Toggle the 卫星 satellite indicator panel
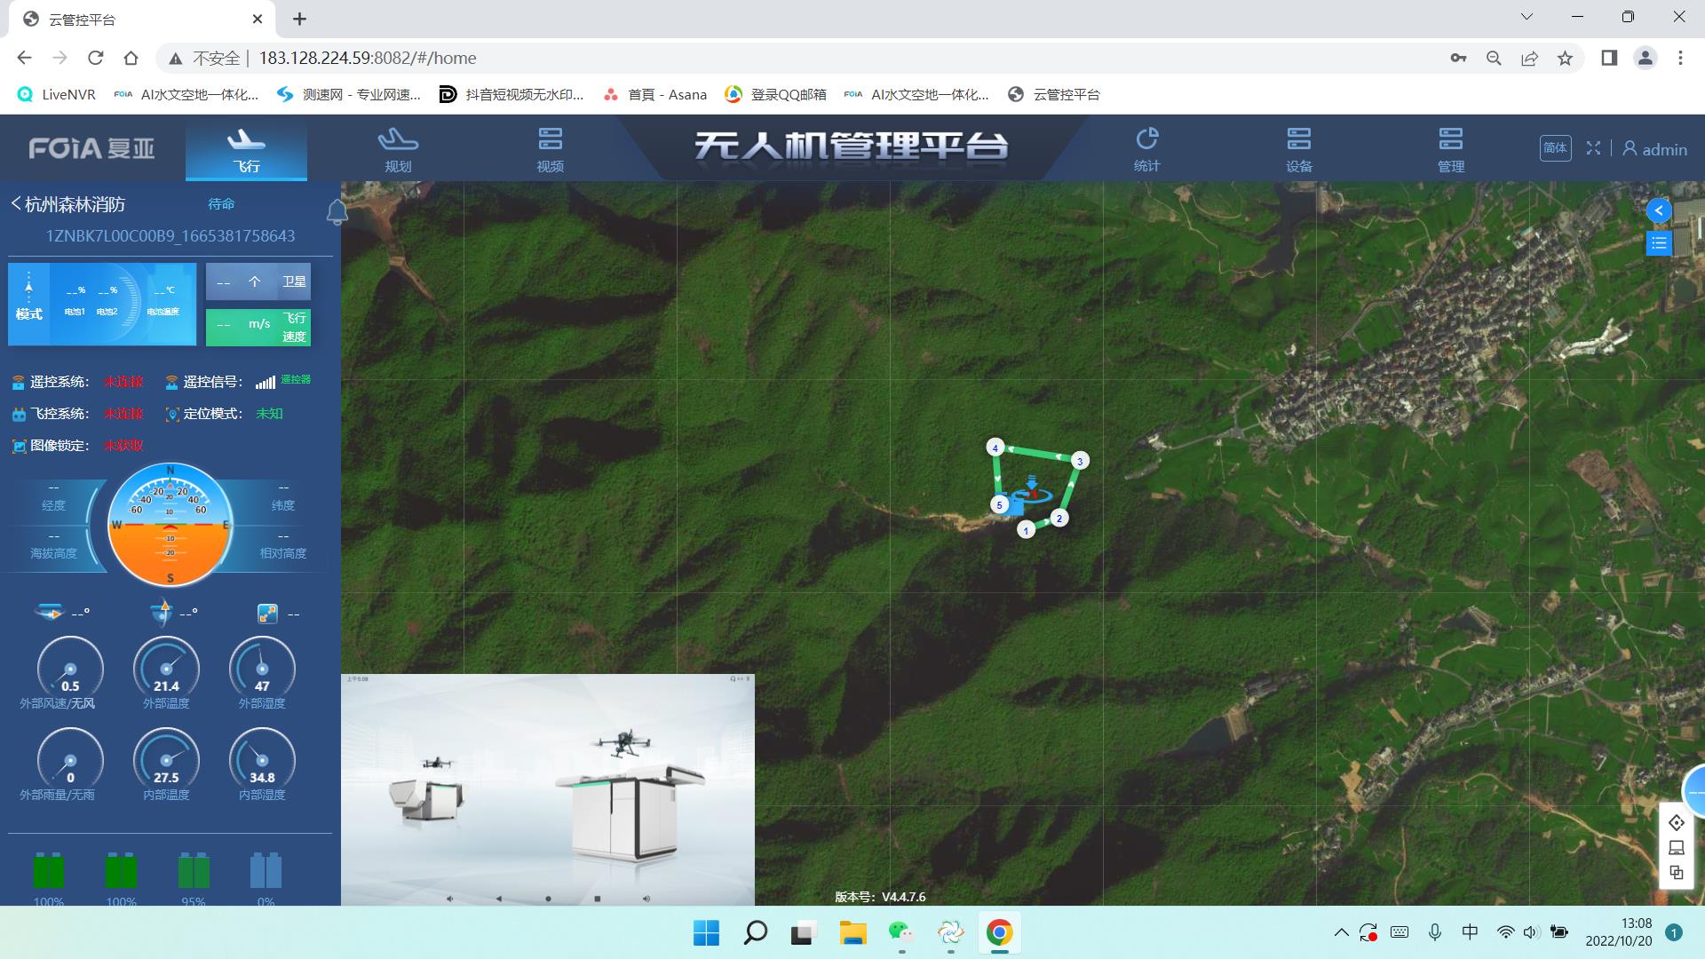The width and height of the screenshot is (1705, 959). click(x=258, y=282)
